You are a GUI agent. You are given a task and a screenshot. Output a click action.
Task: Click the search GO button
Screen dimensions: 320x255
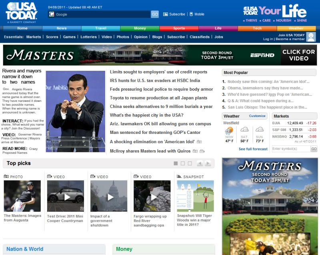click(x=155, y=14)
